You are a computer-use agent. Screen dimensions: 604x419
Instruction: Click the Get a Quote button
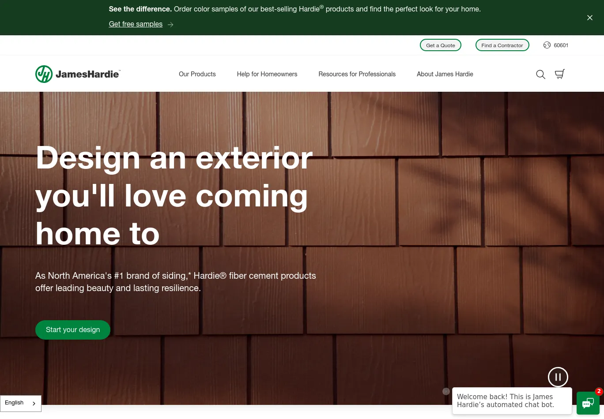pyautogui.click(x=441, y=45)
